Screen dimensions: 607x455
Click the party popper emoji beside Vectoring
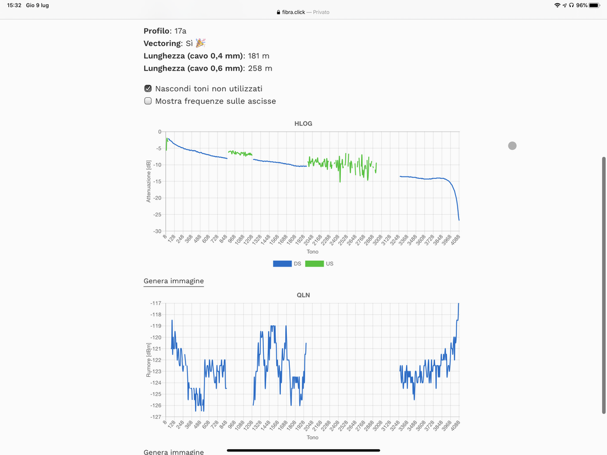[x=201, y=43]
